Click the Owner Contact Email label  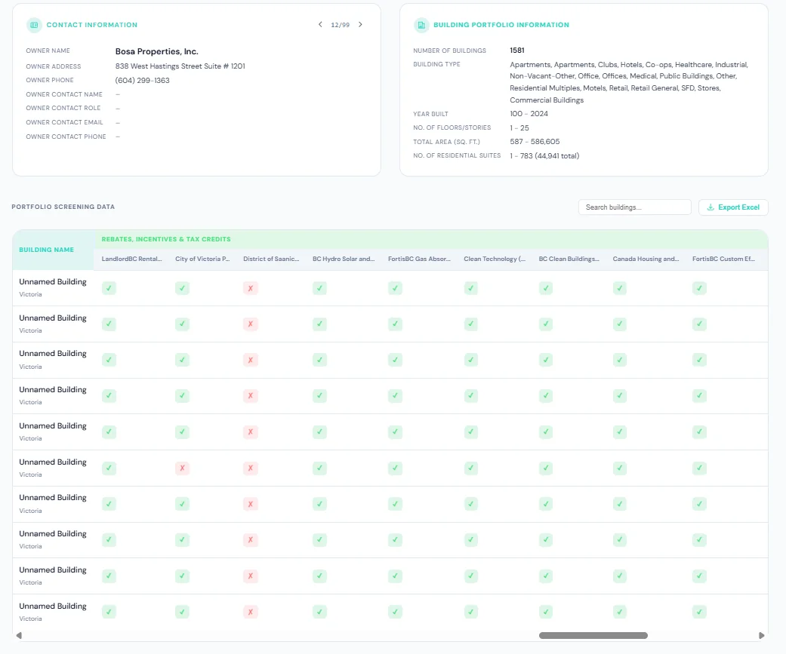pos(65,122)
